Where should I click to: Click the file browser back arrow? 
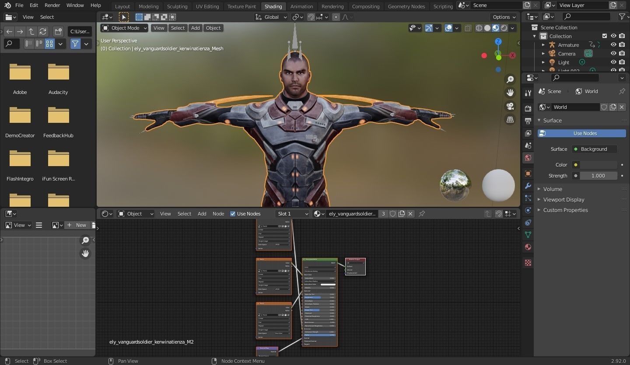[9, 31]
